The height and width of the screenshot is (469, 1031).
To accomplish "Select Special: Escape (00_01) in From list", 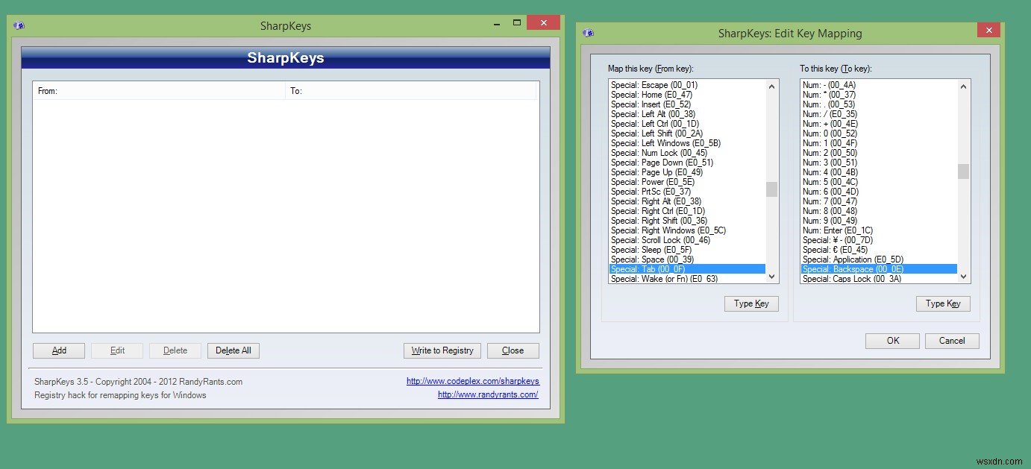I will pos(687,85).
